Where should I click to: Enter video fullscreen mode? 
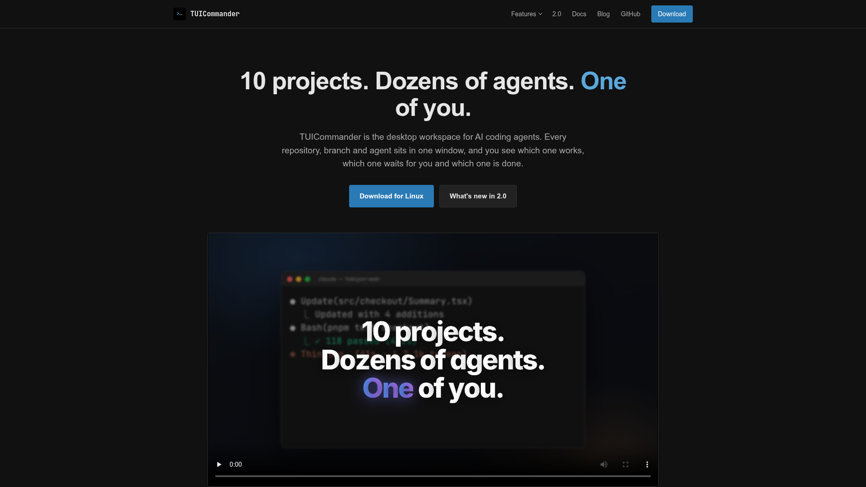tap(626, 464)
